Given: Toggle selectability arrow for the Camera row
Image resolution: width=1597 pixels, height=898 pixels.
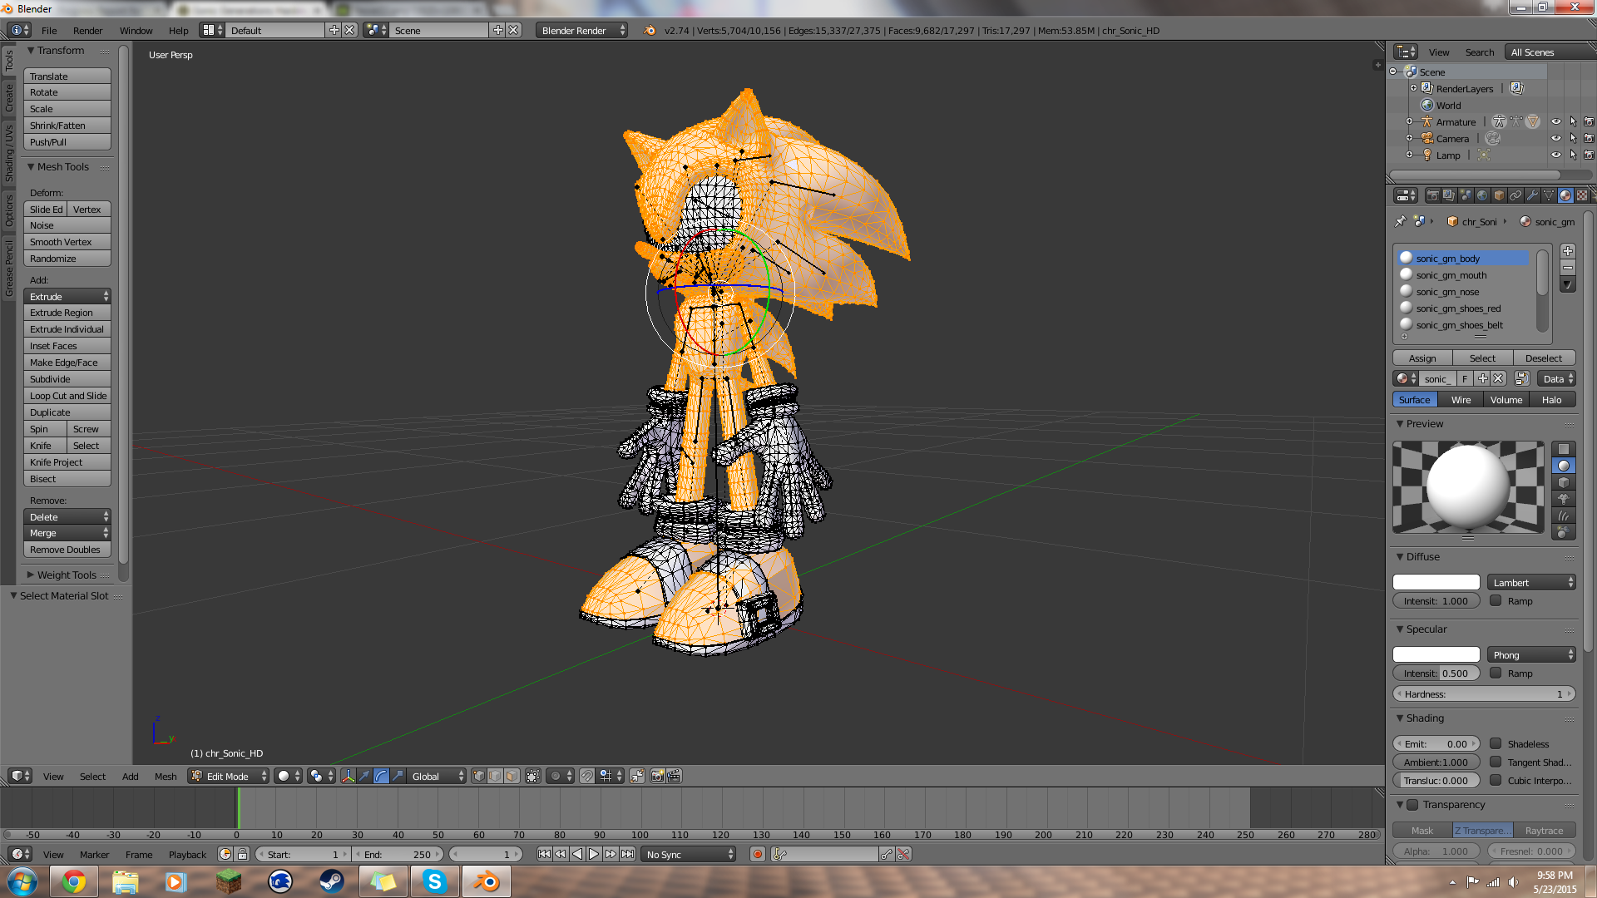Looking at the screenshot, I should pyautogui.click(x=1573, y=138).
